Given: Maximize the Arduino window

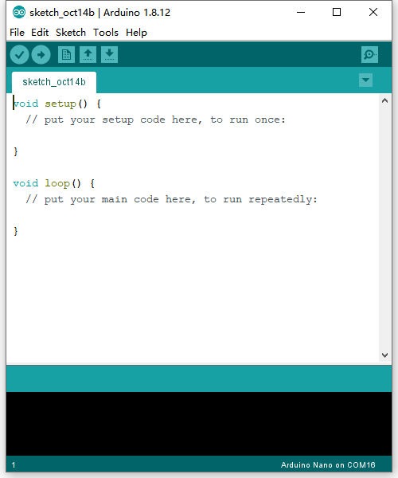Looking at the screenshot, I should point(337,12).
